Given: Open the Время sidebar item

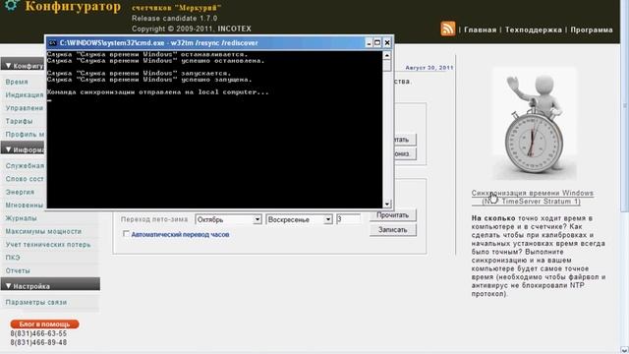Looking at the screenshot, I should click(x=17, y=82).
